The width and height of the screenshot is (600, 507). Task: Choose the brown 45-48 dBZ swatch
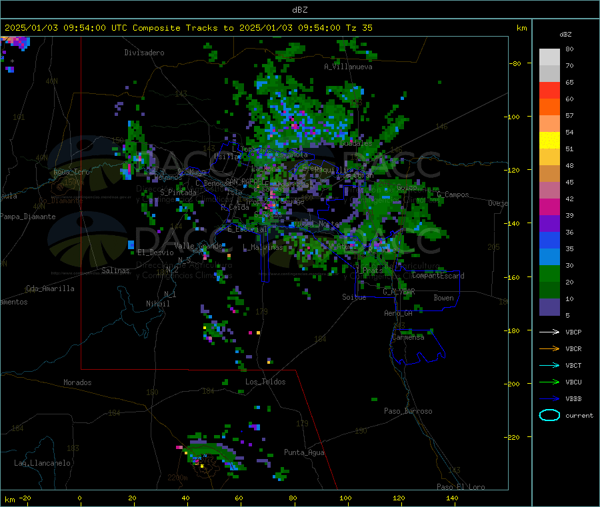pos(549,174)
